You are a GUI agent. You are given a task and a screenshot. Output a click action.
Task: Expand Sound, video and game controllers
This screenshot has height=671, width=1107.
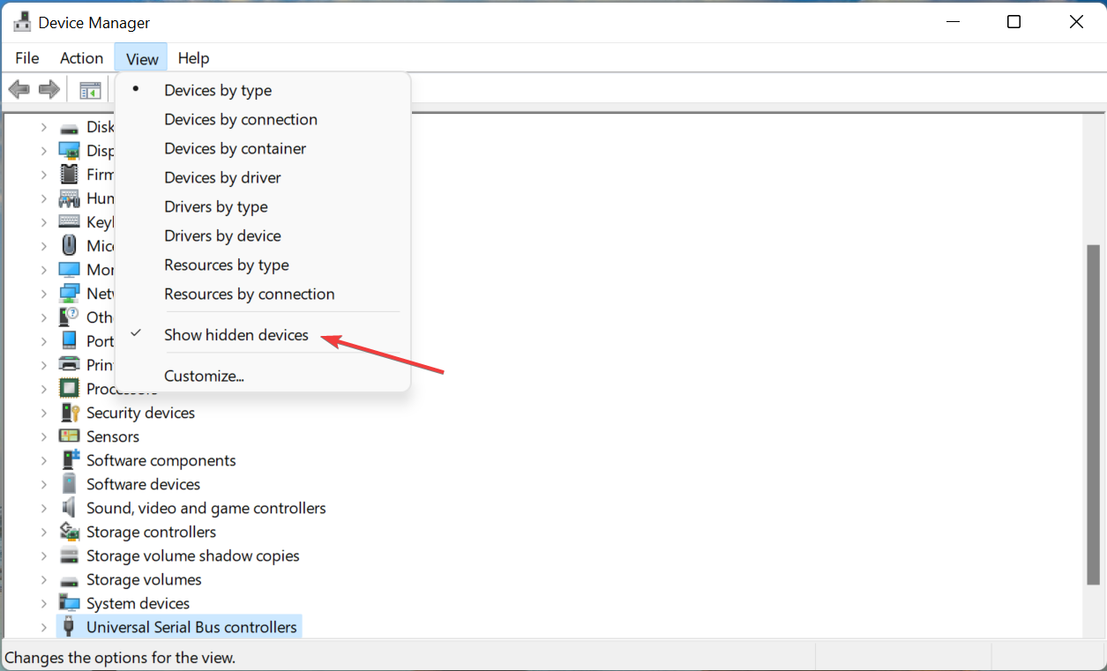tap(43, 508)
